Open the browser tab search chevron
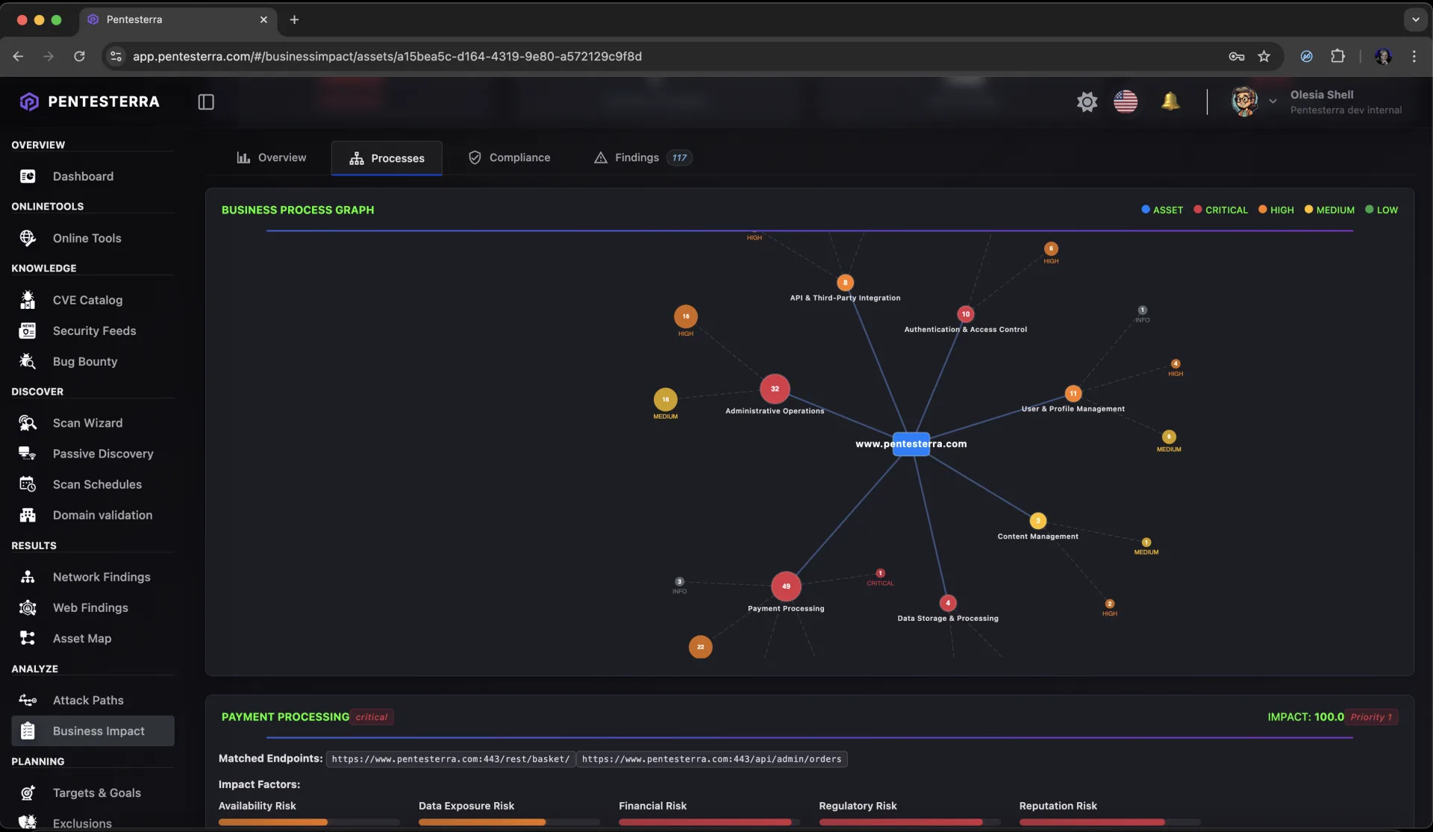This screenshot has width=1433, height=832. pyautogui.click(x=1416, y=19)
